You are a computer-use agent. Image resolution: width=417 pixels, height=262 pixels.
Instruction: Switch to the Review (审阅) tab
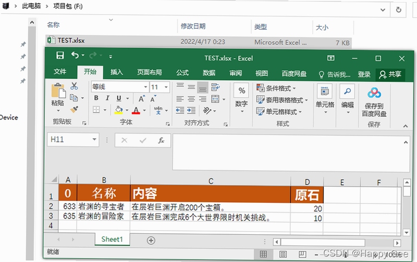pyautogui.click(x=236, y=73)
